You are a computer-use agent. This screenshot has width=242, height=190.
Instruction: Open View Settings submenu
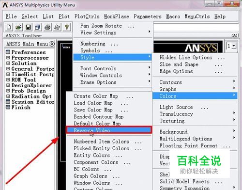[112, 32]
